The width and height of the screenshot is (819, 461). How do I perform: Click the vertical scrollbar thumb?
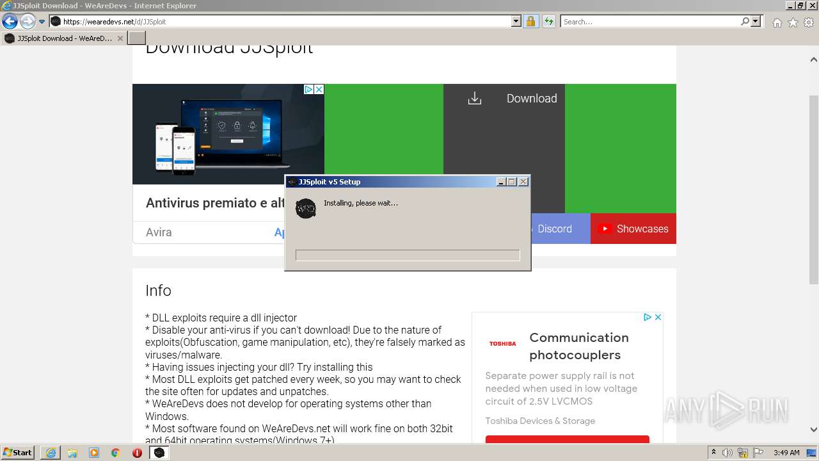point(814,189)
